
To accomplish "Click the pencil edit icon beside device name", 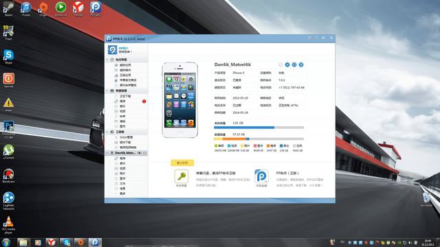I will [287, 64].
